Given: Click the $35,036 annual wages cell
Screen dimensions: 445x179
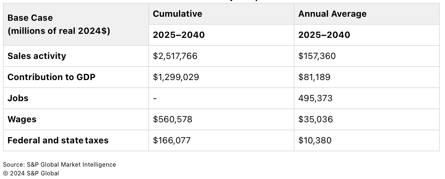Looking at the screenshot, I should (x=315, y=119).
